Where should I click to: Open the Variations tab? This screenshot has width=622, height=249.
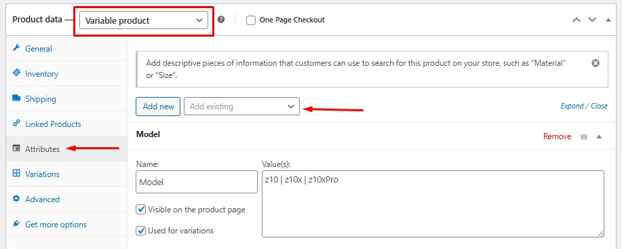(x=66, y=174)
